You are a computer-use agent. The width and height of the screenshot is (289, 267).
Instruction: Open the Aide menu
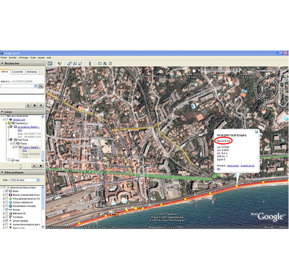49,58
